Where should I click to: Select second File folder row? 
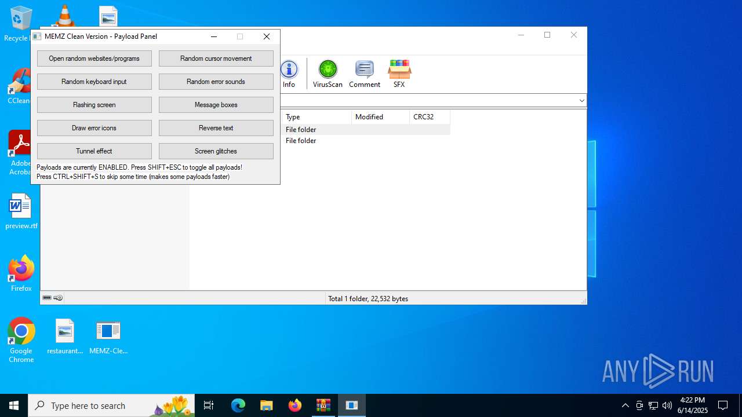click(x=366, y=141)
